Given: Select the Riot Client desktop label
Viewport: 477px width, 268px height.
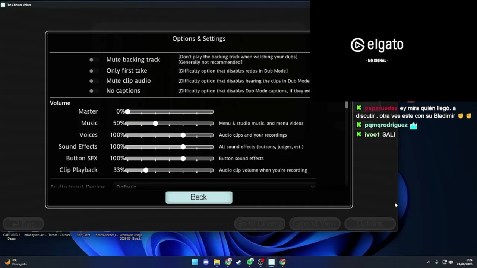Looking at the screenshot, I should [83, 235].
